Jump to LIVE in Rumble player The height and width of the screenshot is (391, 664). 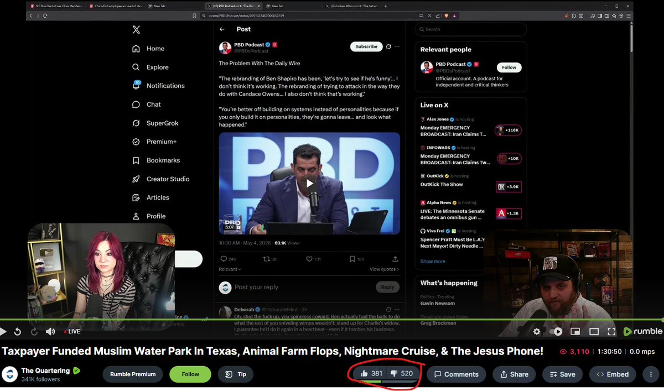[72, 332]
